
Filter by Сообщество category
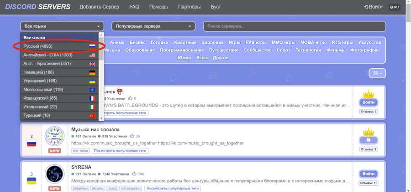258,50
